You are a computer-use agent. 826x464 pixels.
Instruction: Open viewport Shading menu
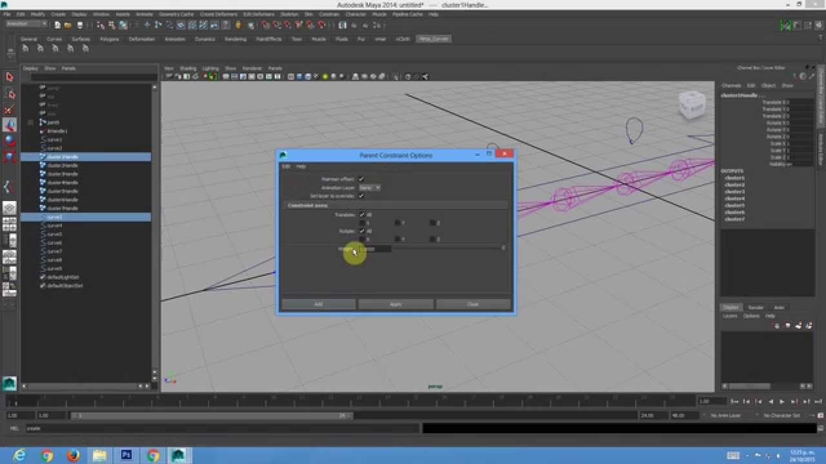tap(188, 68)
